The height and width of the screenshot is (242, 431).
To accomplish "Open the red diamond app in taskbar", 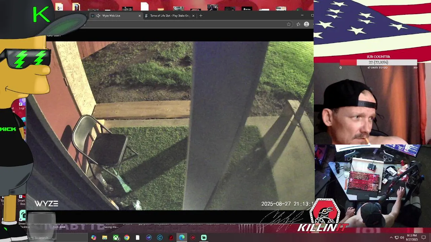I will pyautogui.click(x=193, y=238).
